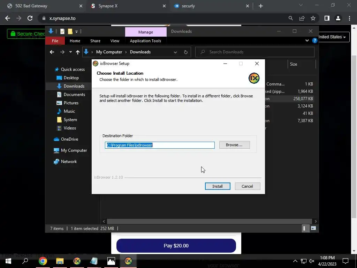
Task: Bookmark this page with star icon
Action: (x=313, y=18)
